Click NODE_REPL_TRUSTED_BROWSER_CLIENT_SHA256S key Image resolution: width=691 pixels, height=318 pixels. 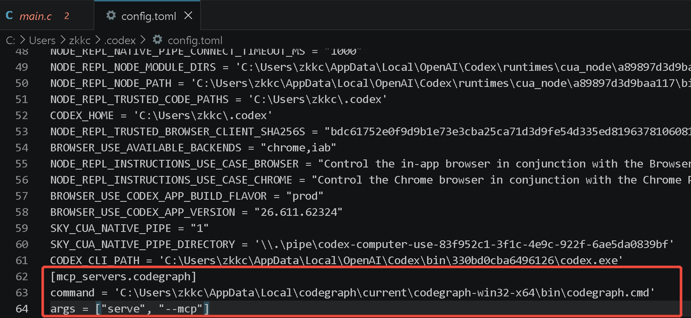(x=178, y=131)
